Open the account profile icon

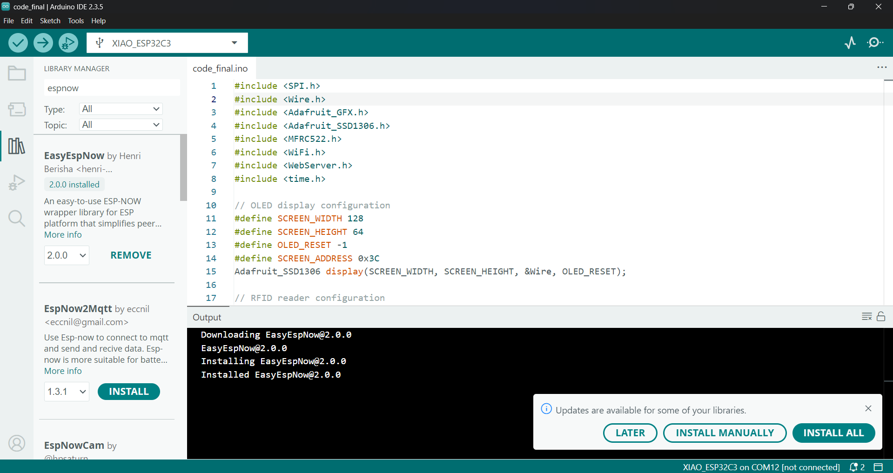[17, 443]
